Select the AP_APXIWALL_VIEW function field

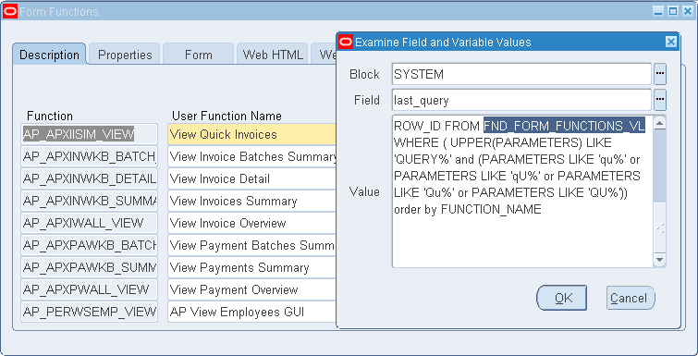(89, 223)
